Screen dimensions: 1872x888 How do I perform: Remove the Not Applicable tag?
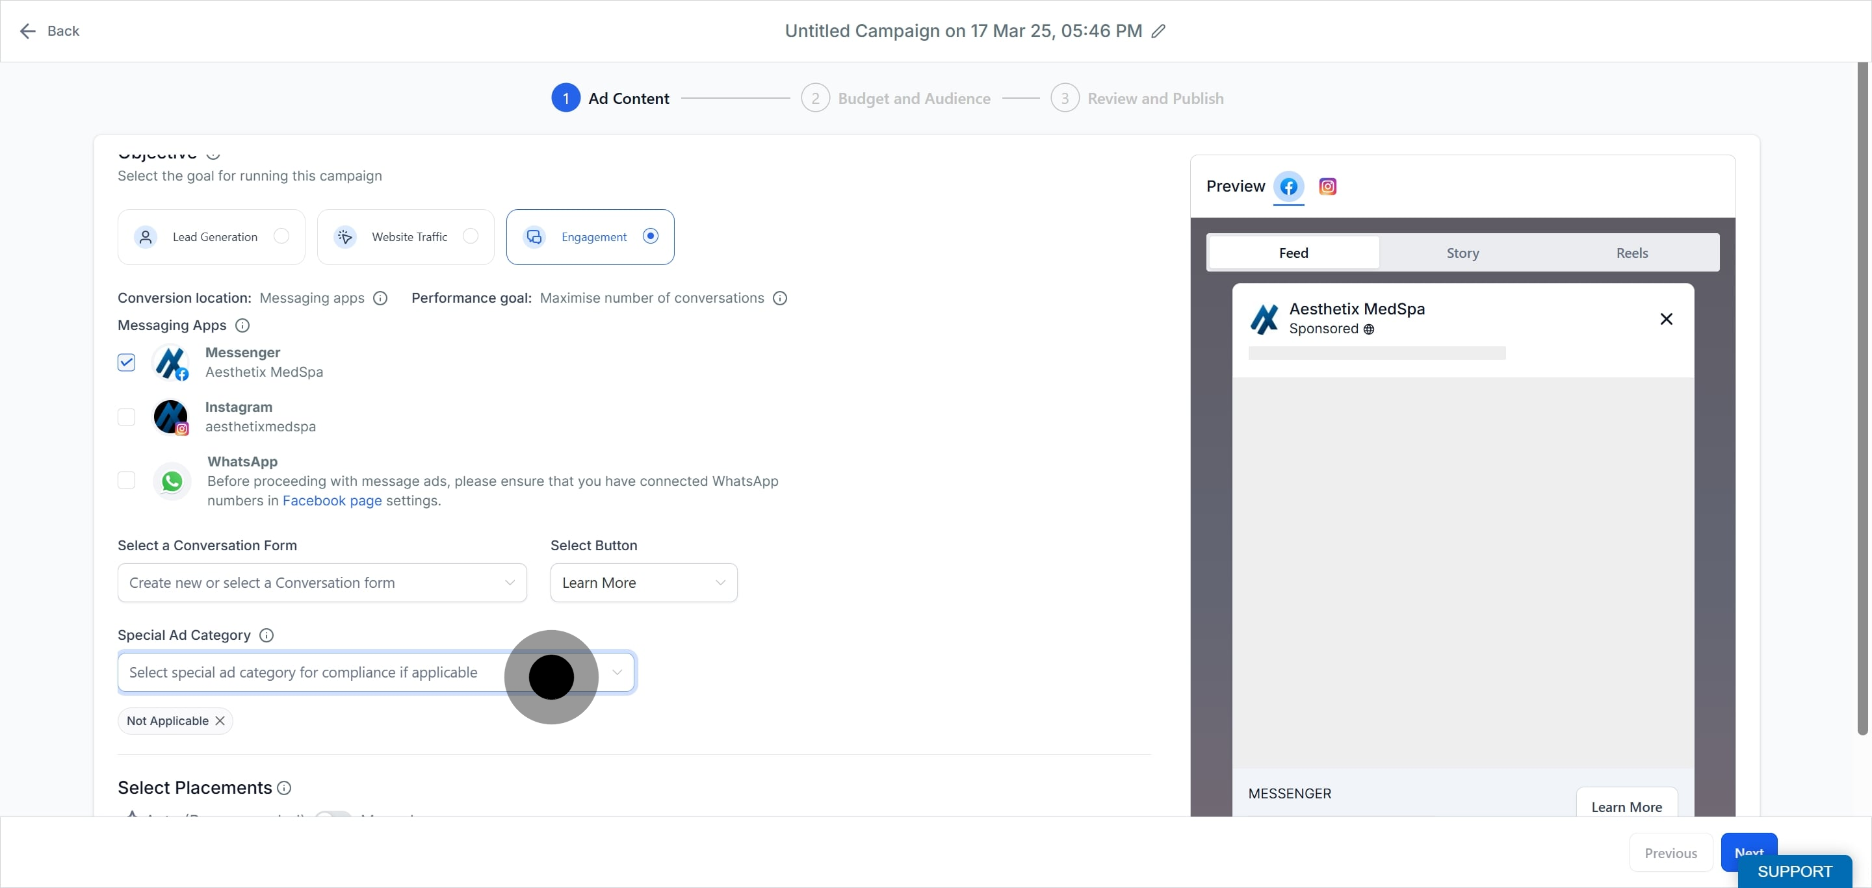(220, 721)
